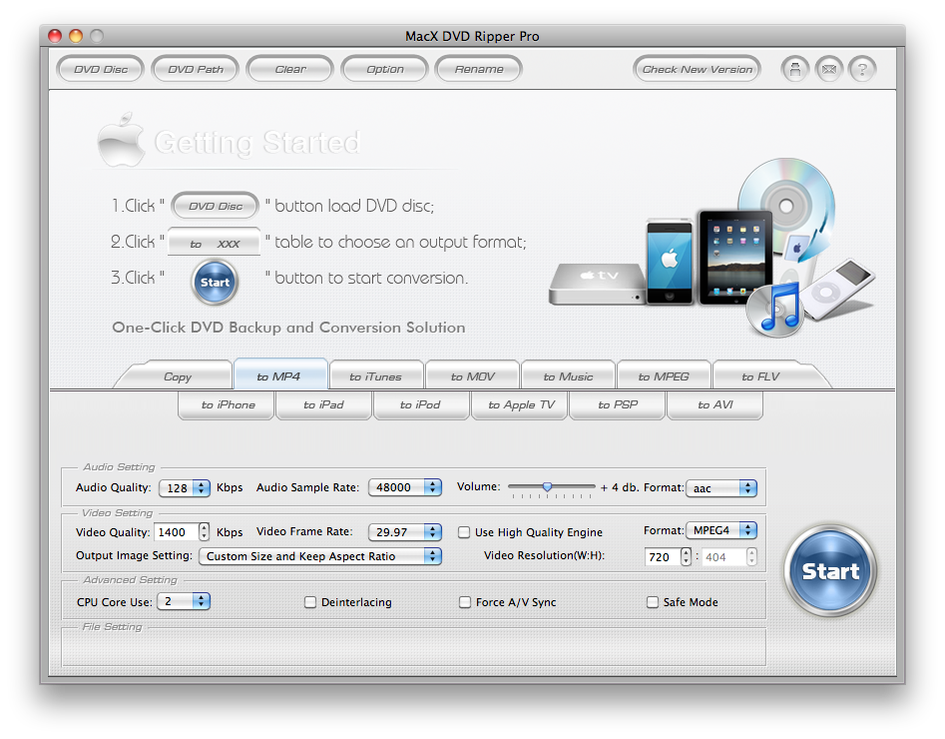Click the DVD Path toolbar button
945x739 pixels.
tap(196, 69)
